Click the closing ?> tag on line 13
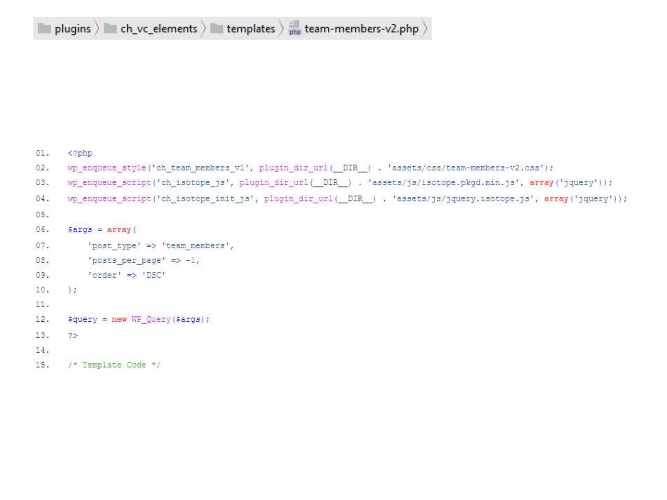 point(73,336)
